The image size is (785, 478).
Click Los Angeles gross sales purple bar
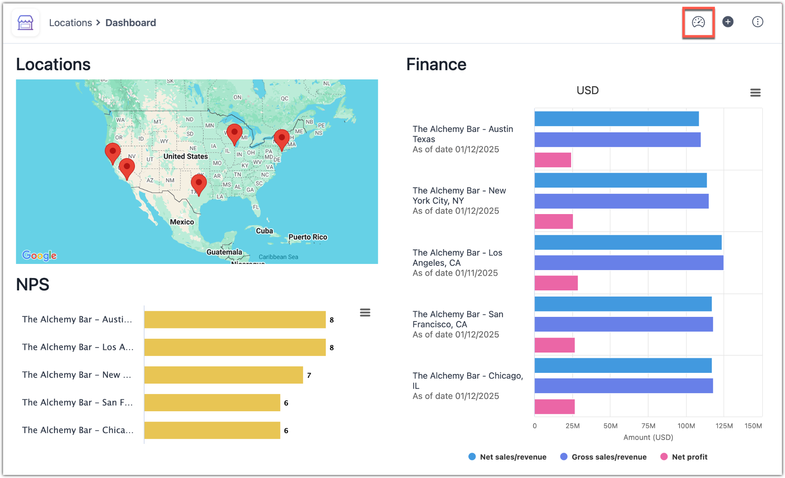click(x=629, y=263)
